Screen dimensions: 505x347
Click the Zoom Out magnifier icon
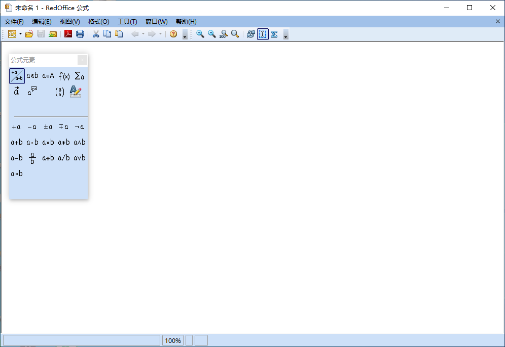tap(212, 34)
